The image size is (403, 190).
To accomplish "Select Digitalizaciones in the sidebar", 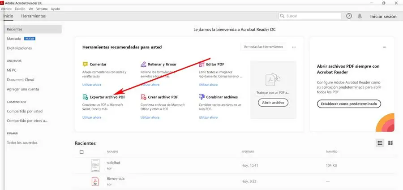I will point(19,48).
